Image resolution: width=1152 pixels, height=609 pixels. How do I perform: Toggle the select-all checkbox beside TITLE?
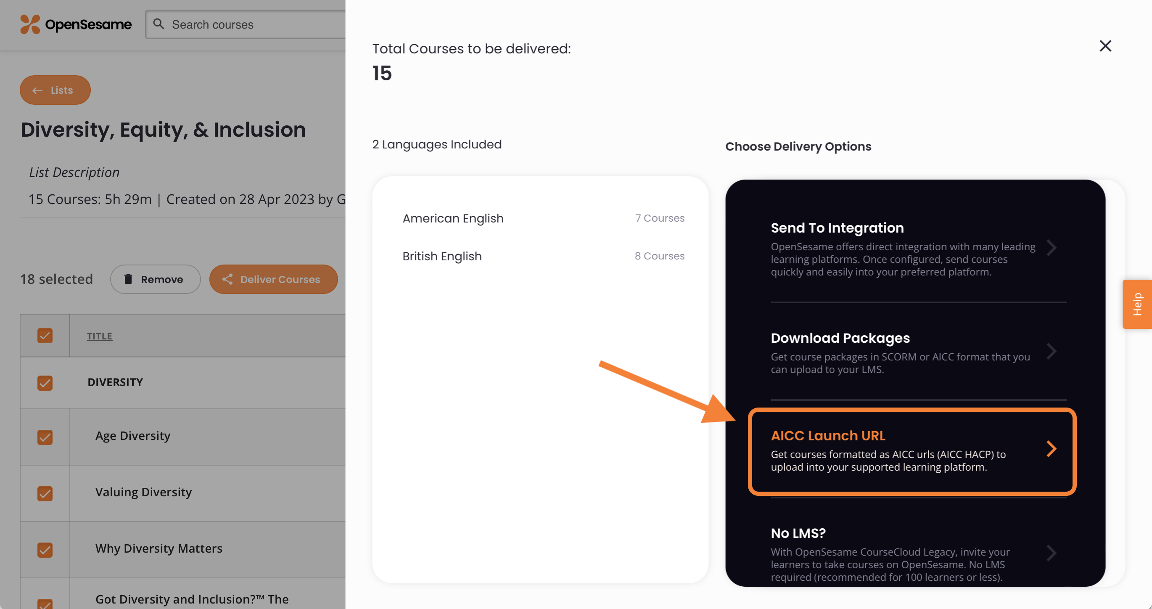tap(45, 336)
